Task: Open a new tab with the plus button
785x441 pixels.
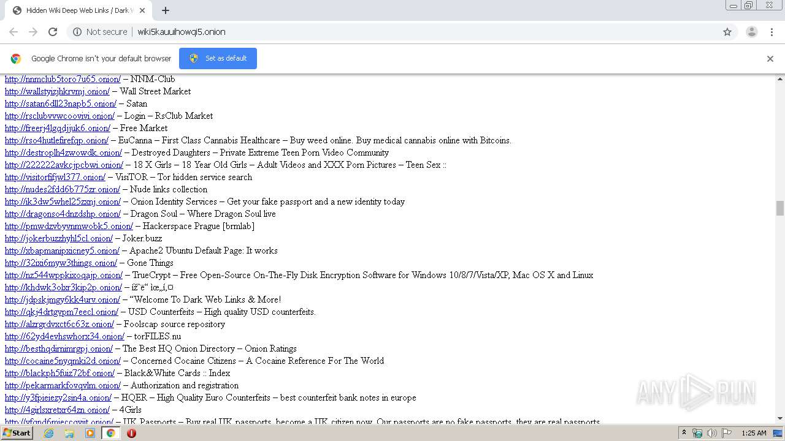Action: coord(166,10)
